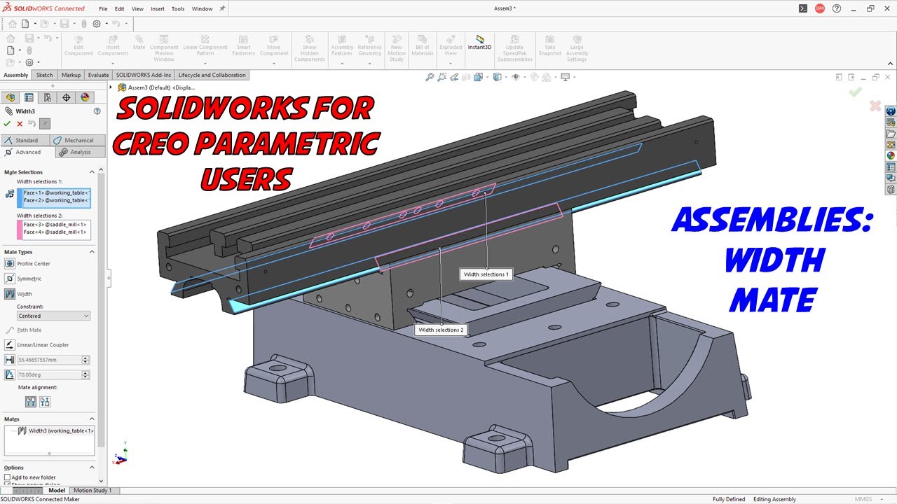Viewport: 897px width, 504px height.
Task: Click the graphics-area green confirm checkmark
Action: coord(855,92)
